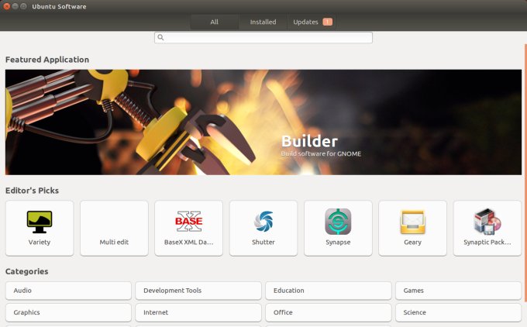Close the Ubuntu Software window

tap(6, 6)
